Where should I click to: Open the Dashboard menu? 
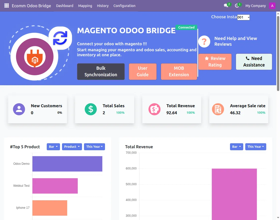65,6
